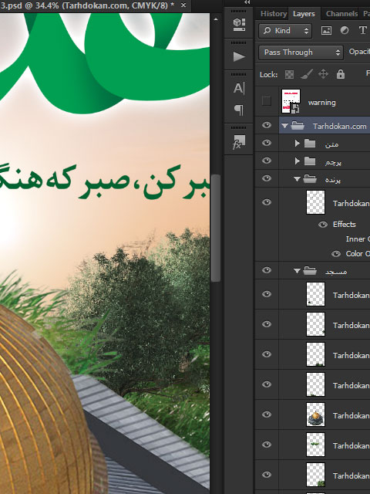Expand the پرچم group

click(298, 161)
